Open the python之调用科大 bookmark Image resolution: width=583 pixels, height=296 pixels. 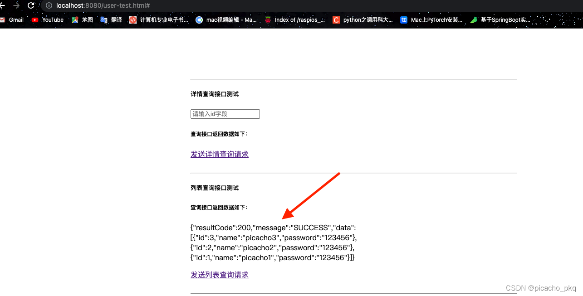(x=363, y=20)
